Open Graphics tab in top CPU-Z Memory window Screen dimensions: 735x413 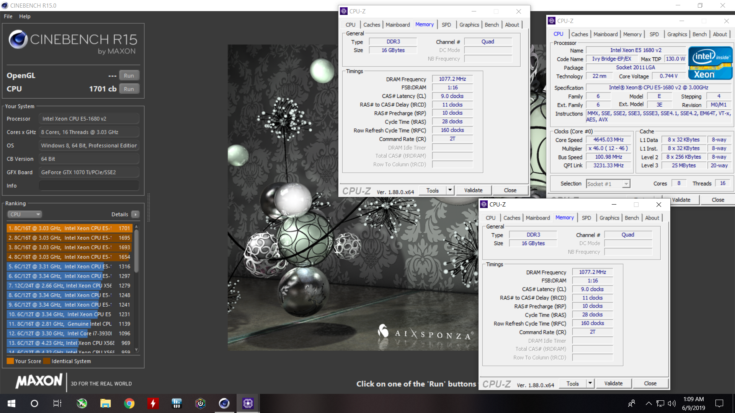469,24
